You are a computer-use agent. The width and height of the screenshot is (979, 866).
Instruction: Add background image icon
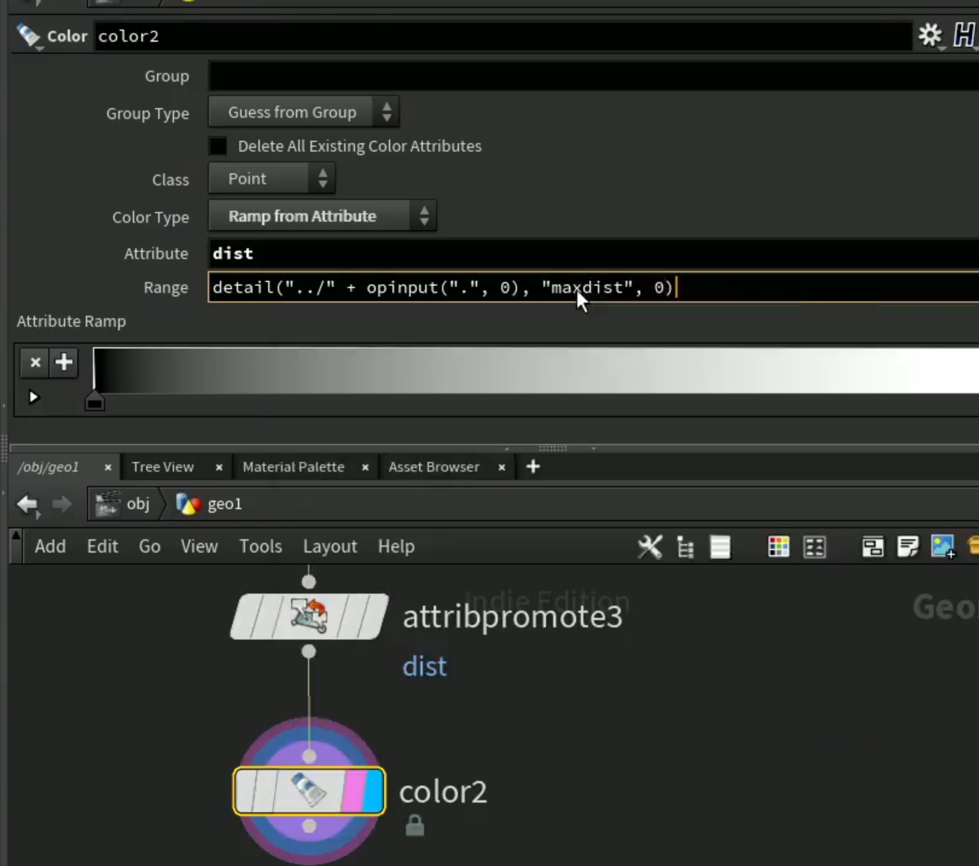(x=943, y=547)
